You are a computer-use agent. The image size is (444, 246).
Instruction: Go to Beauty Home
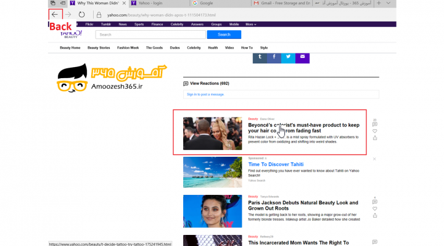tap(70, 48)
